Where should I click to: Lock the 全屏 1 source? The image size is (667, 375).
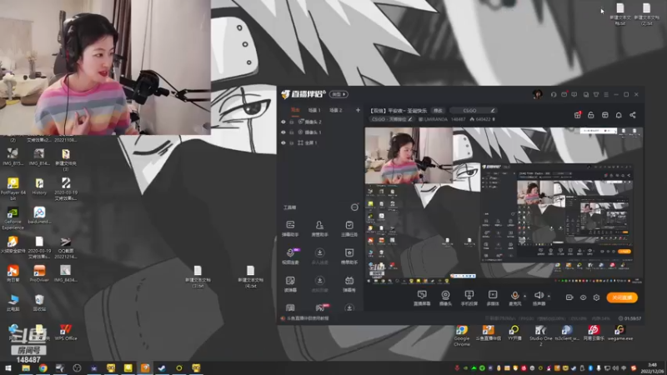click(292, 142)
